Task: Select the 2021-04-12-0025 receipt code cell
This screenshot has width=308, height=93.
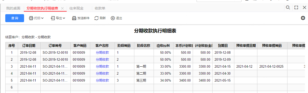Action: (271, 67)
